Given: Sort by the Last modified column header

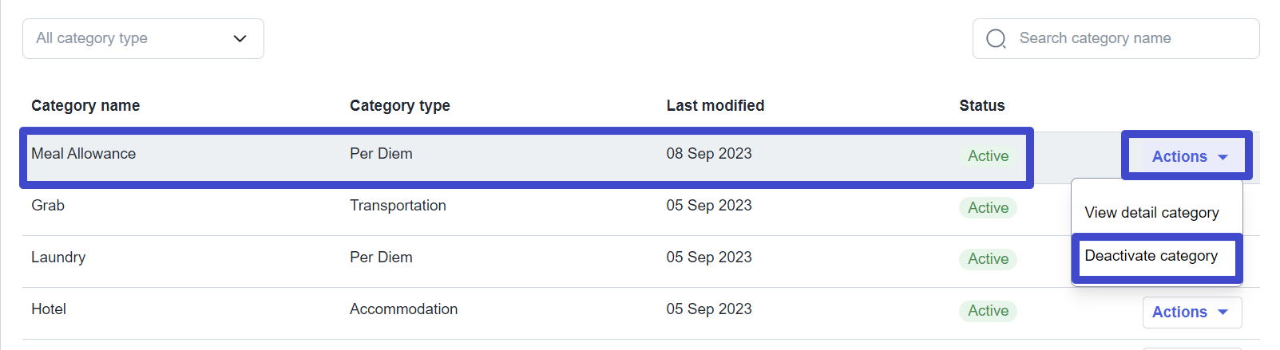Looking at the screenshot, I should tap(715, 106).
